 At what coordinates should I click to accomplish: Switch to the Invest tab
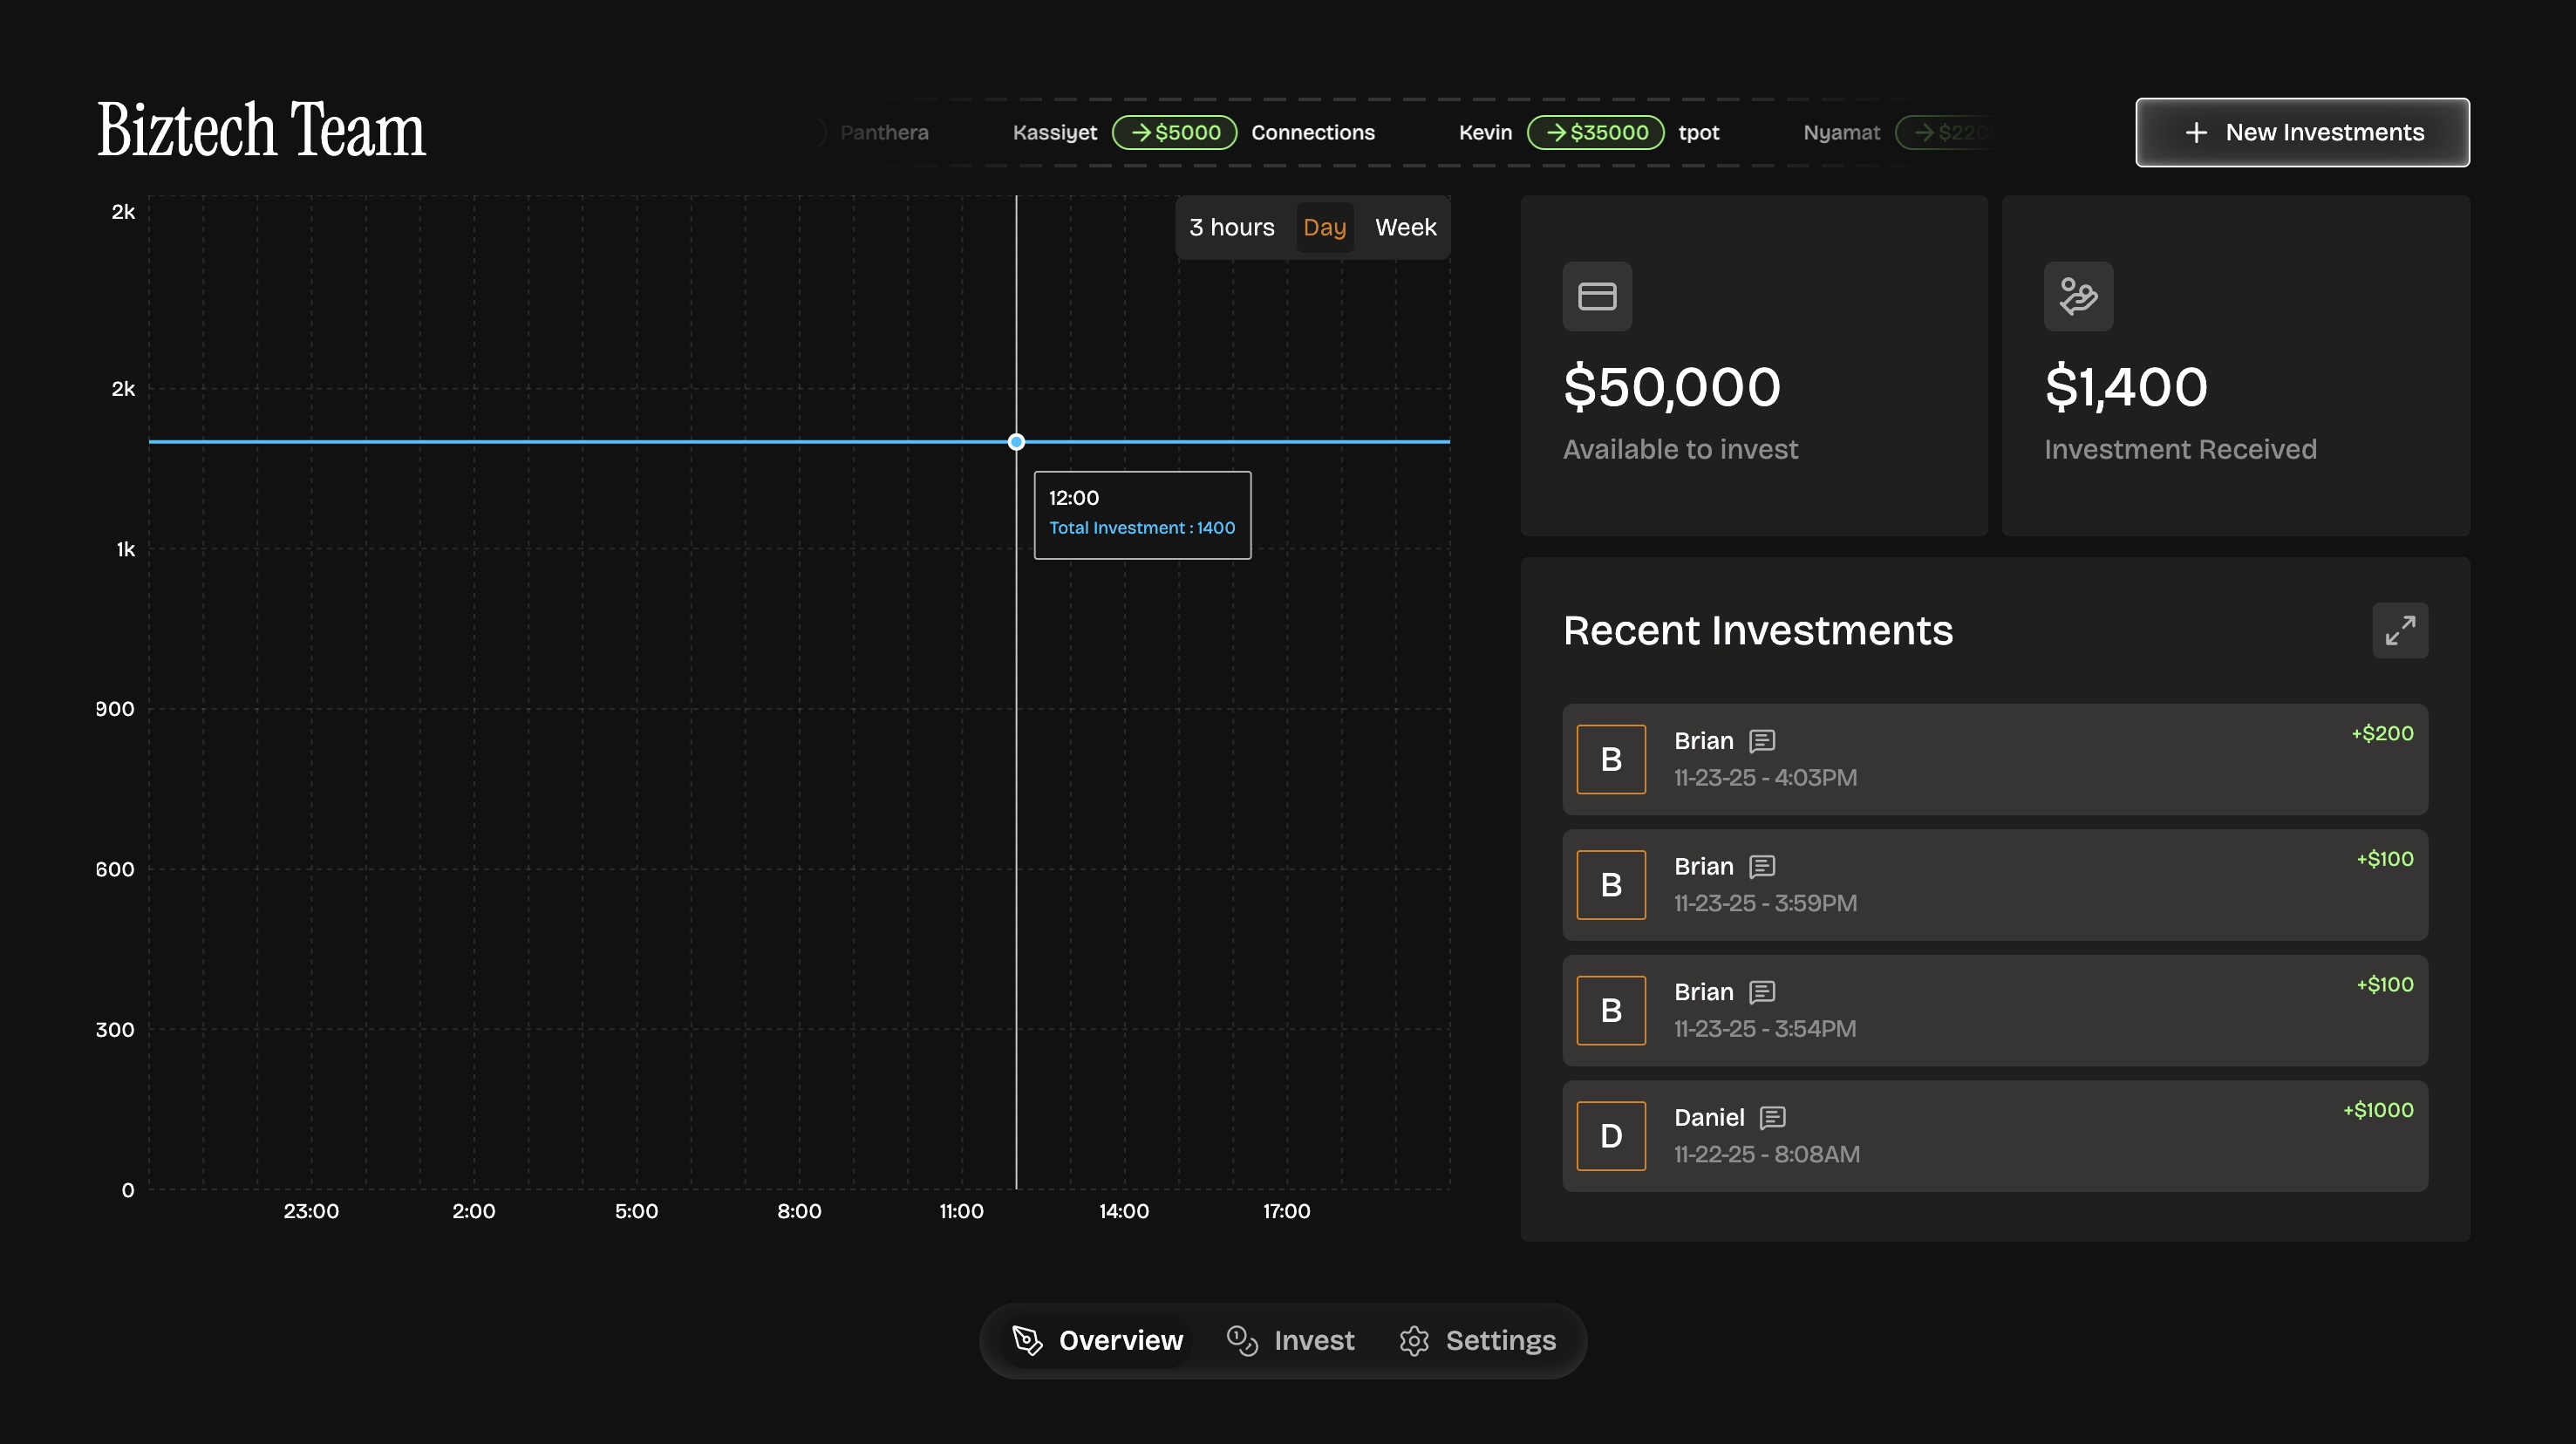point(1290,1340)
